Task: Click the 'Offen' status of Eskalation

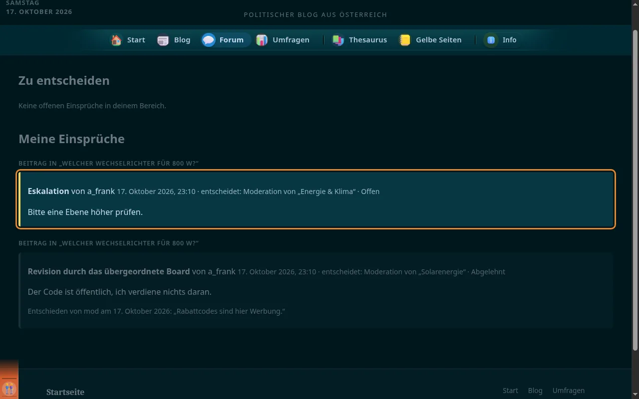Action: click(x=370, y=192)
